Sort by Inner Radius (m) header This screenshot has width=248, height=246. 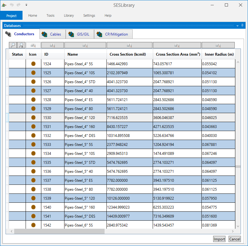(218, 54)
